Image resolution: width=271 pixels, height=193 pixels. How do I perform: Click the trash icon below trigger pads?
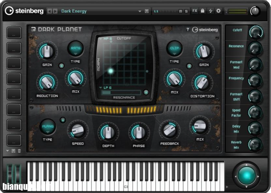tap(19, 151)
